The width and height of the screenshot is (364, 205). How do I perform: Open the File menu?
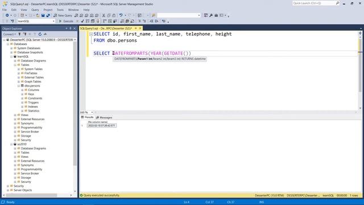click(x=5, y=10)
